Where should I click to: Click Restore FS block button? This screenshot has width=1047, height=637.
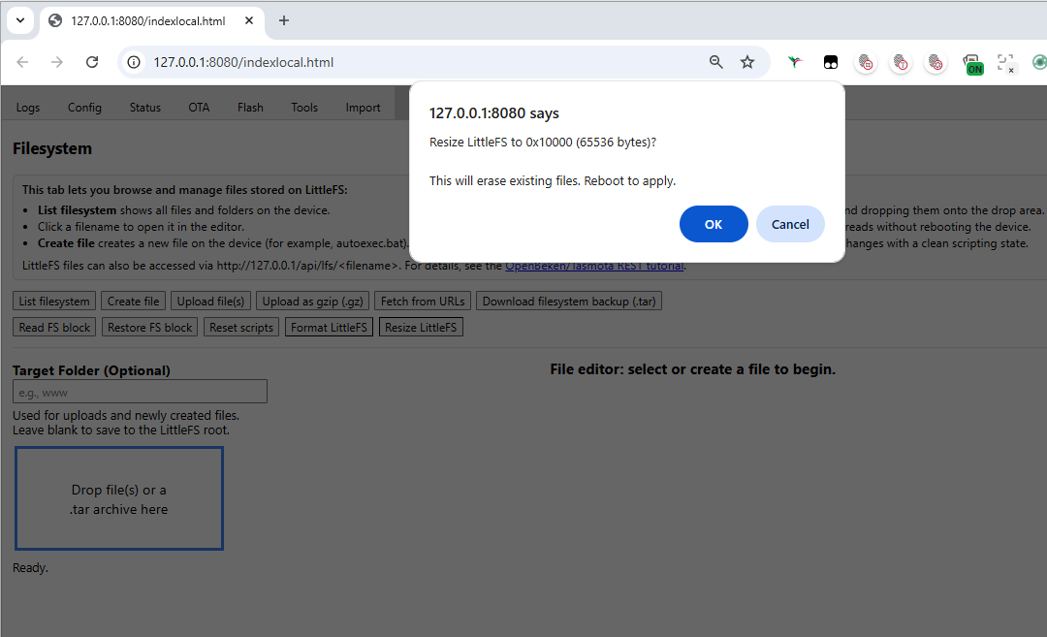pyautogui.click(x=149, y=327)
